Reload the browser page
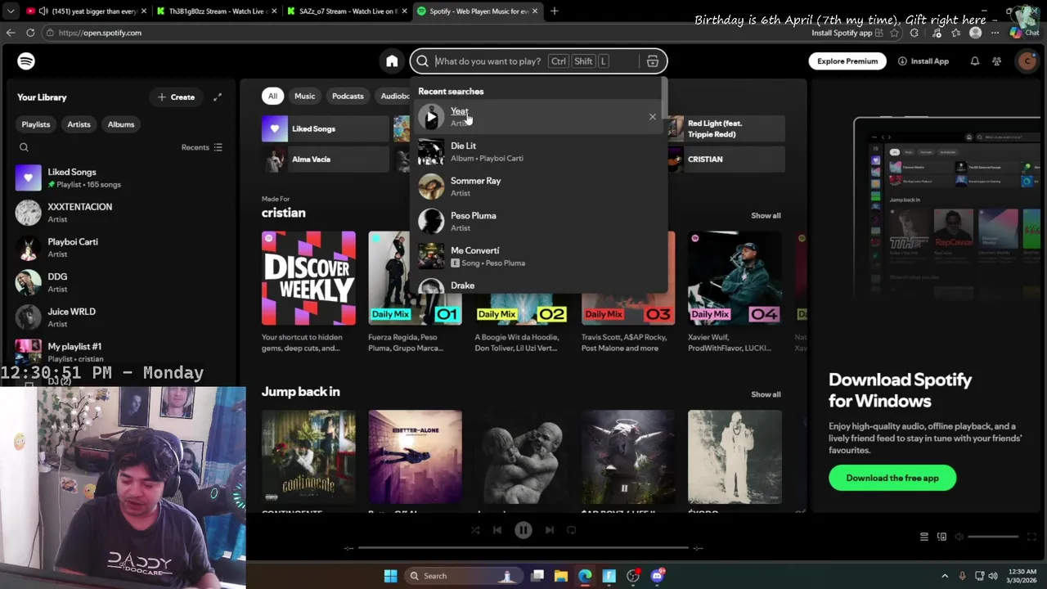Image resolution: width=1047 pixels, height=589 pixels. coord(30,33)
